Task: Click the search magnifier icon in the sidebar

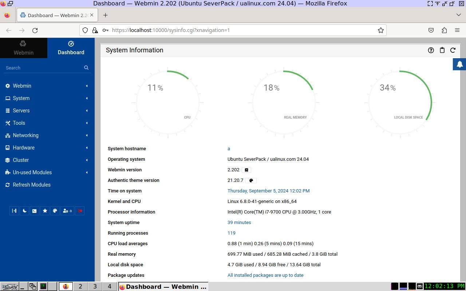Action: (86, 68)
